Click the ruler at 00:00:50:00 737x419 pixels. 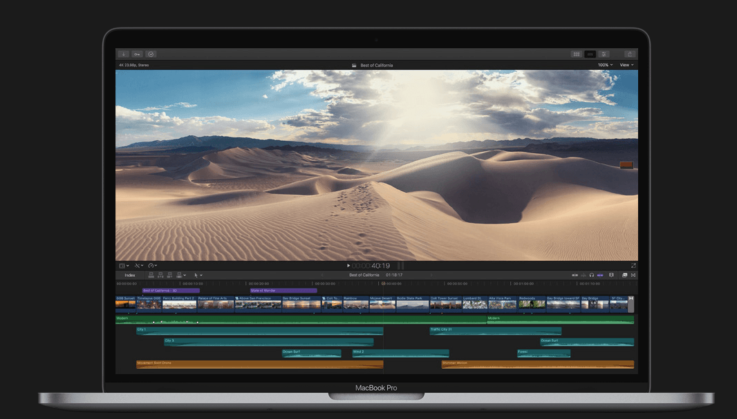coord(457,284)
